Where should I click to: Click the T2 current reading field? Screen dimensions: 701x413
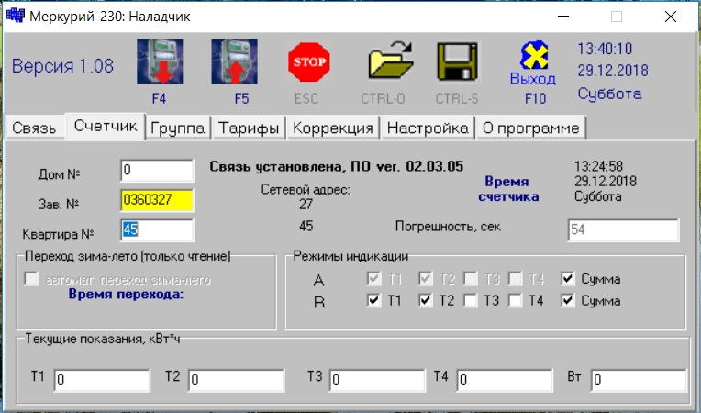point(236,380)
